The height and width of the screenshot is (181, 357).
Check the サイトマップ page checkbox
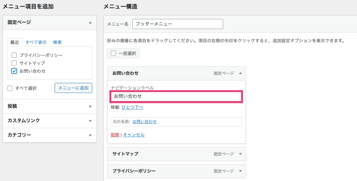tap(14, 63)
